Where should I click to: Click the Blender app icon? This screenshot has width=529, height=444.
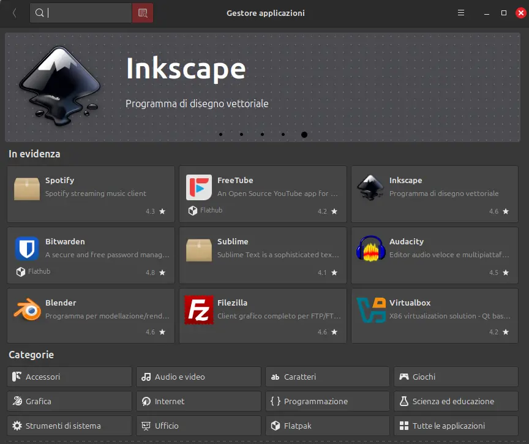tap(27, 310)
